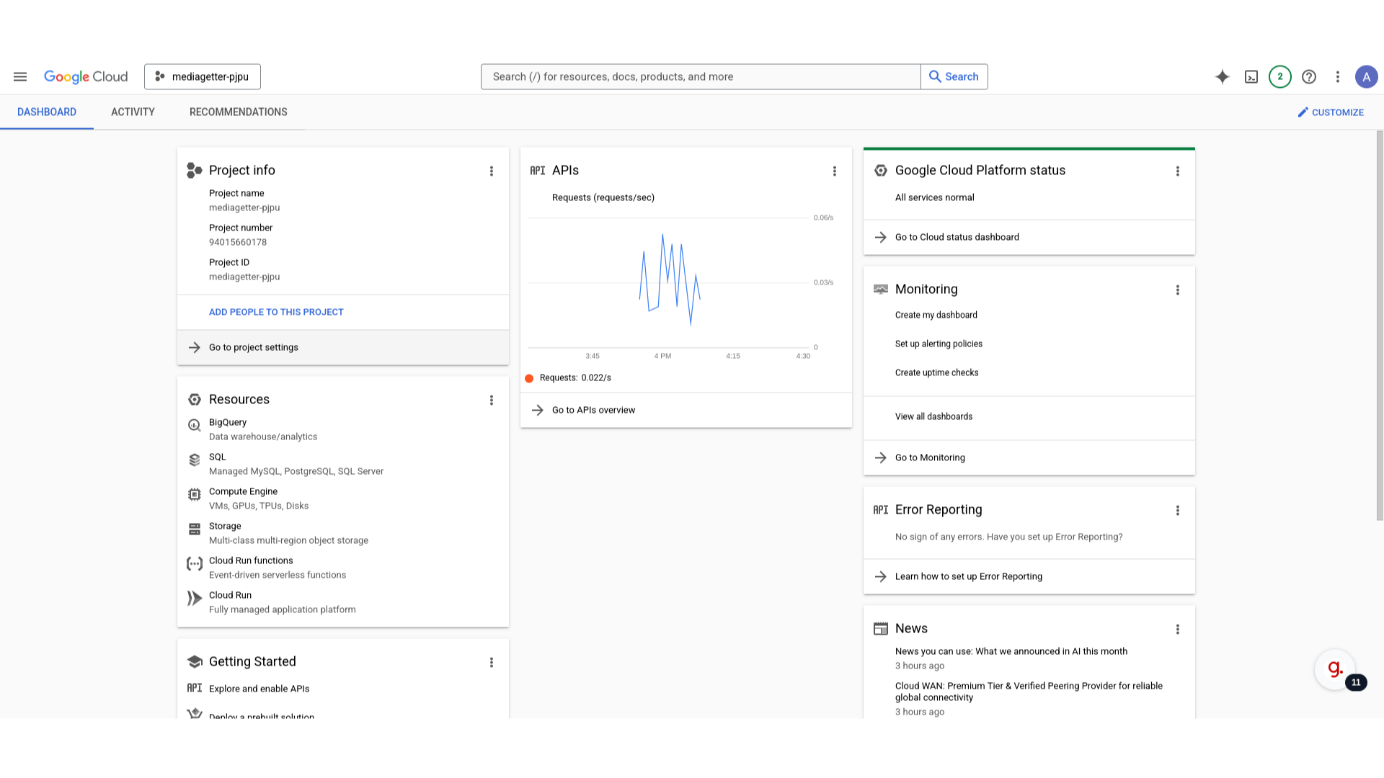This screenshot has width=1384, height=778.
Task: Open Explore and enable APIs
Action: click(259, 689)
